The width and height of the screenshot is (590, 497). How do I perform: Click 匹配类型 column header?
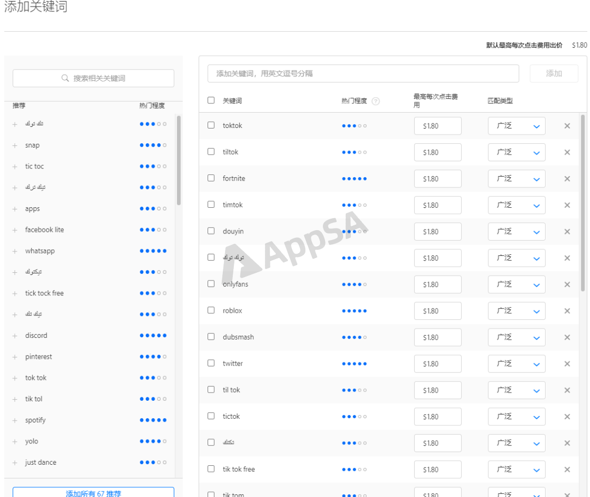500,101
